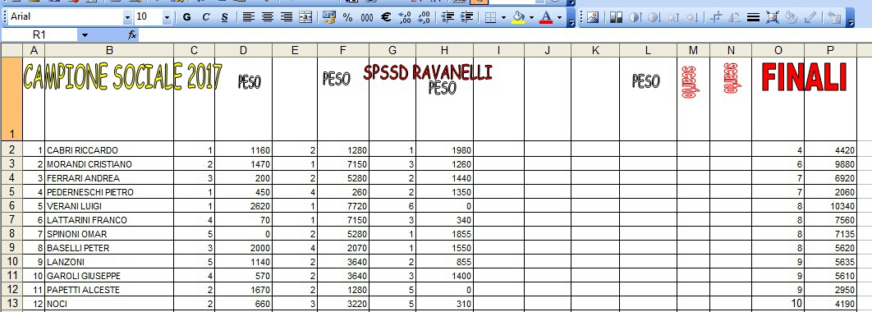The height and width of the screenshot is (312, 872).
Task: Apply currency number format
Action: pyautogui.click(x=329, y=17)
